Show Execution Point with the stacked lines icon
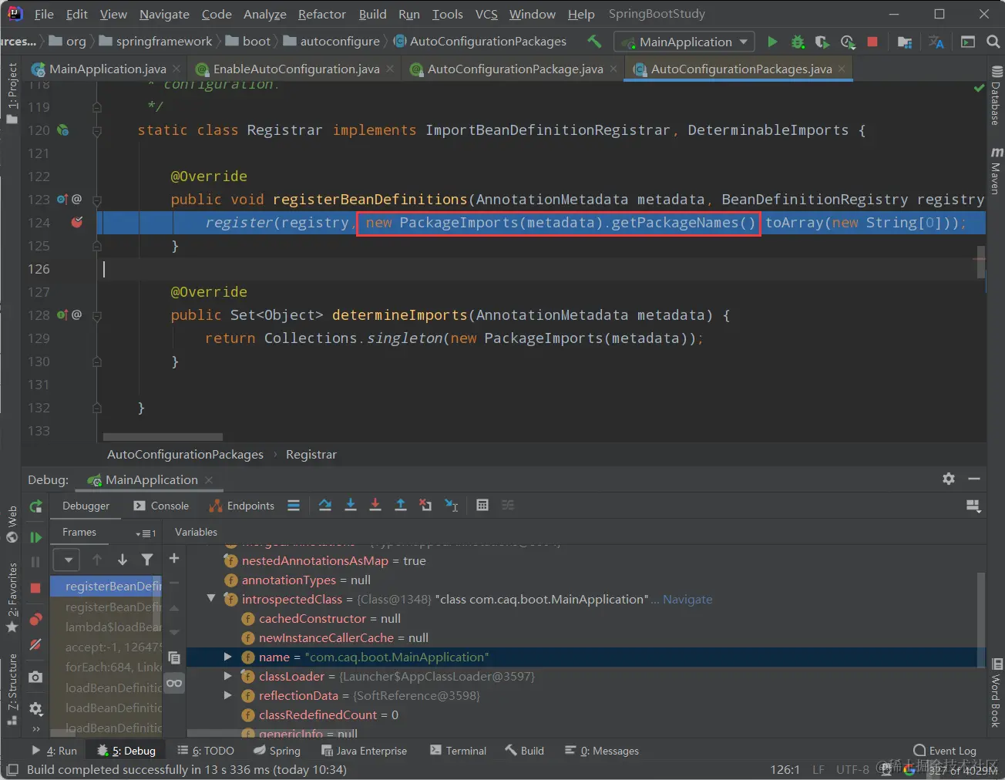The height and width of the screenshot is (780, 1005). (x=294, y=506)
